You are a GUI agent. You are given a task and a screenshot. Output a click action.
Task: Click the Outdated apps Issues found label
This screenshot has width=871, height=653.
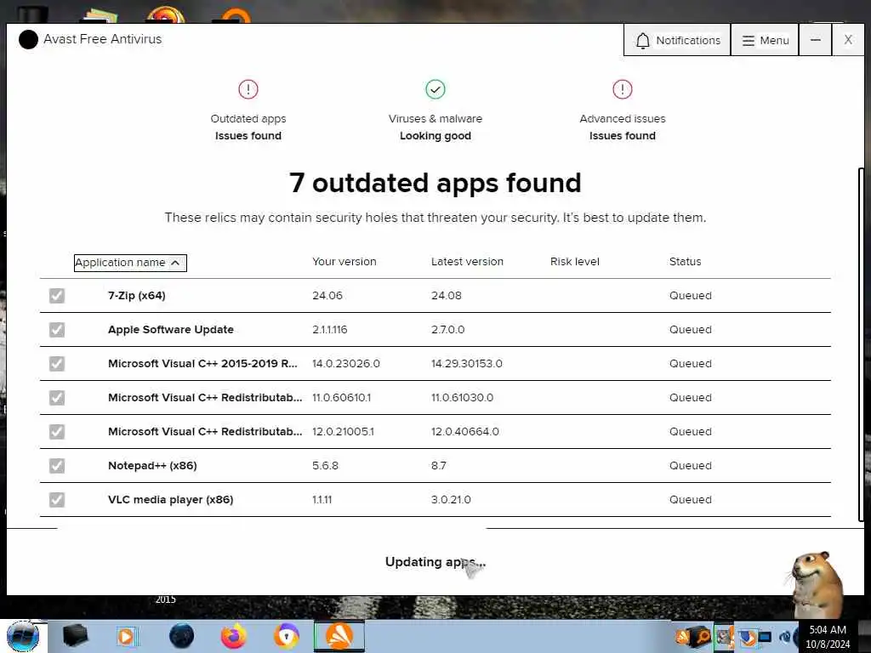click(x=248, y=135)
